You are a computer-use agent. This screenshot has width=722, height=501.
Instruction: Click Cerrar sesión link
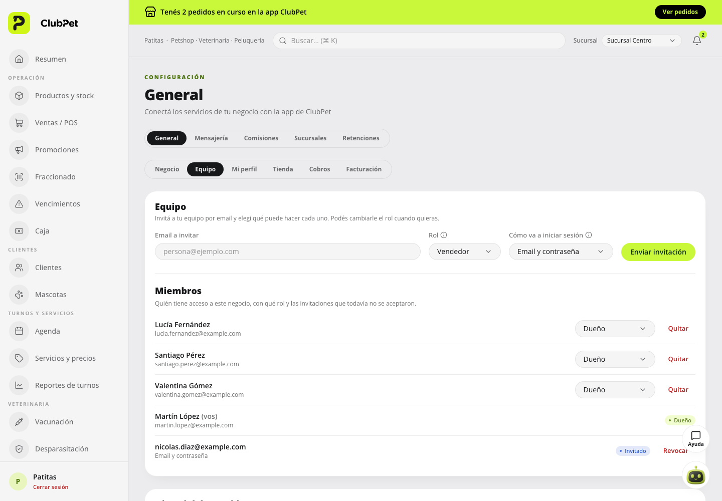pyautogui.click(x=51, y=487)
